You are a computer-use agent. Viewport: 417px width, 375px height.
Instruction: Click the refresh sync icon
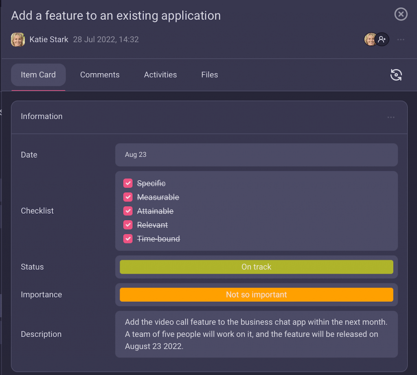[x=396, y=75]
